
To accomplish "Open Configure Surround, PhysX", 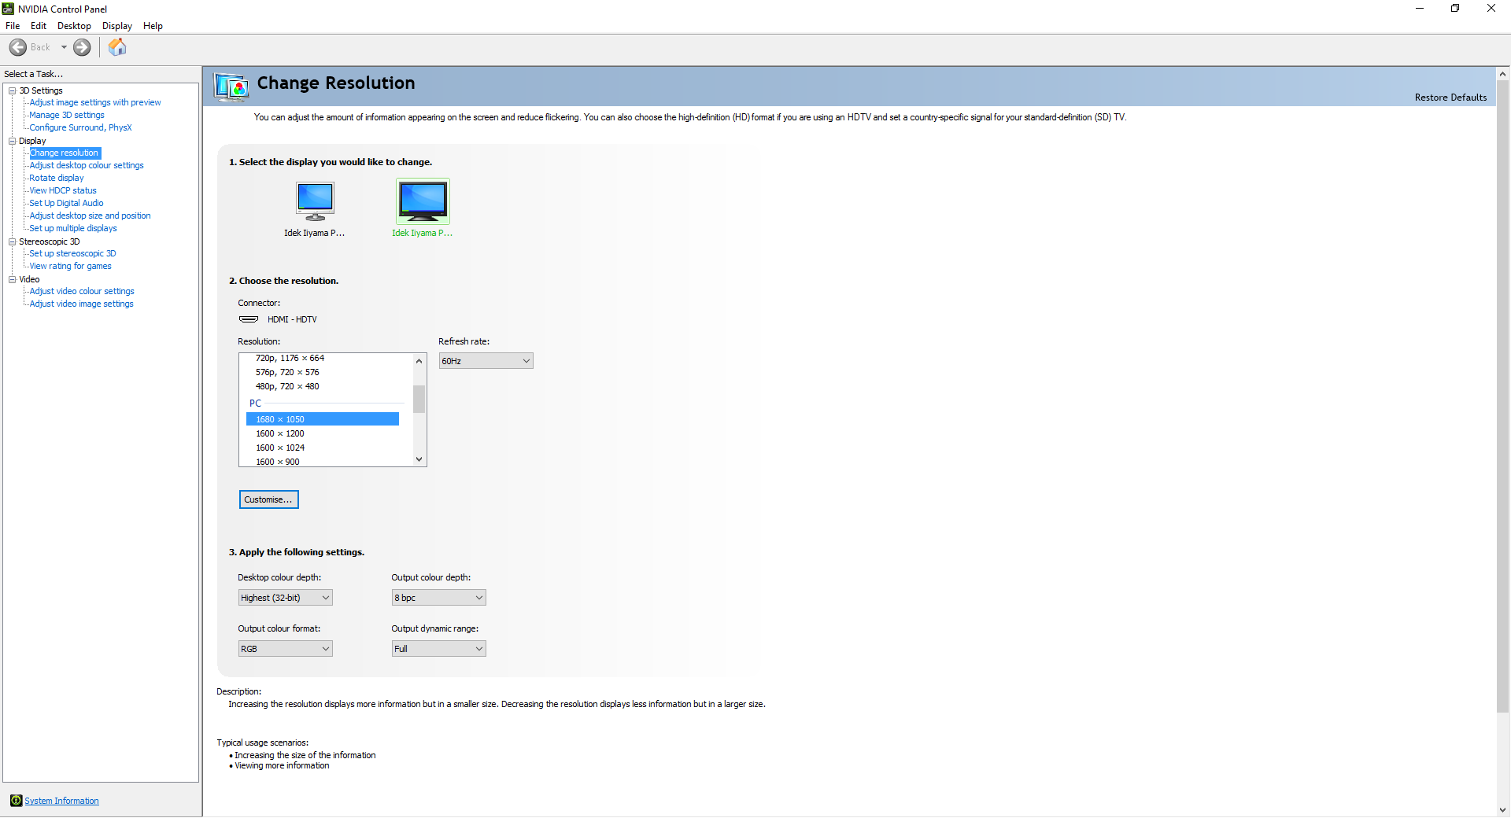I will [80, 127].
